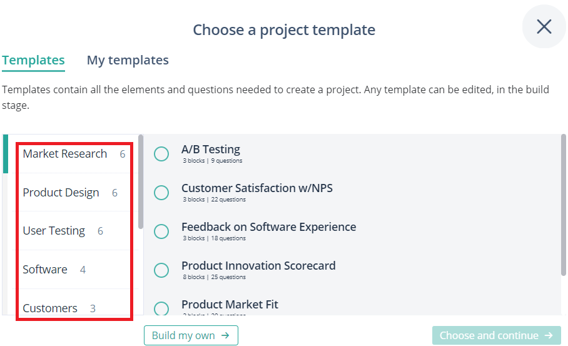Switch to the Templates tab
Image resolution: width=568 pixels, height=346 pixels.
tap(33, 60)
